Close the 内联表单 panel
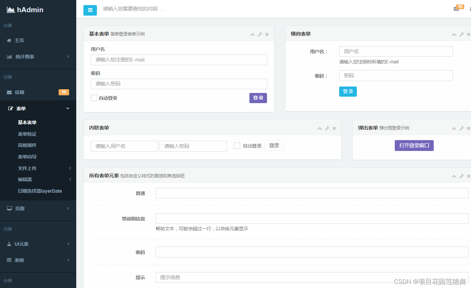 point(334,128)
